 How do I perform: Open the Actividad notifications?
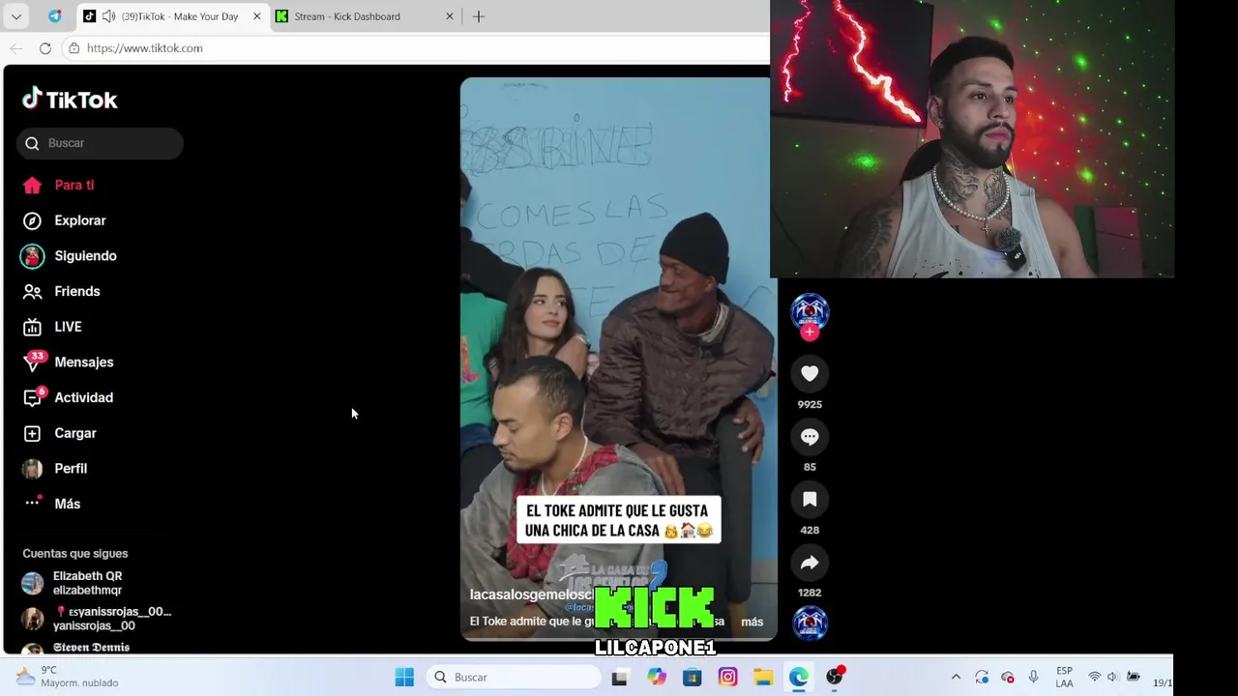[x=68, y=397]
